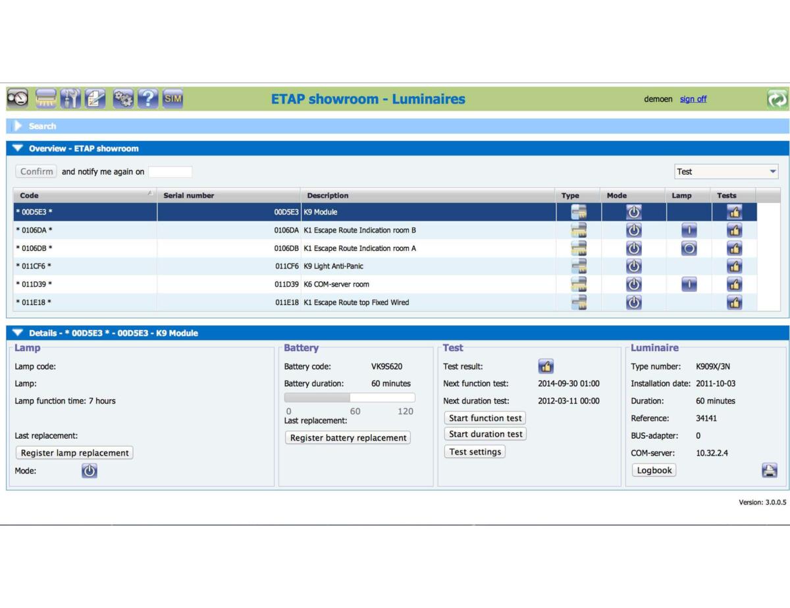Click the green refresh icon
The image size is (790, 608).
click(777, 99)
